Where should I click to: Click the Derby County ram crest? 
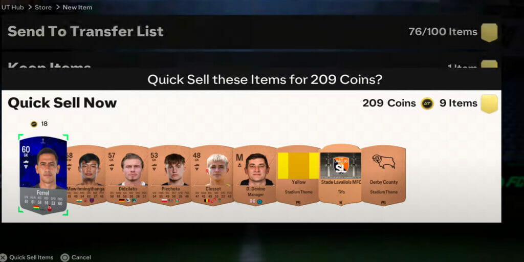point(384,162)
